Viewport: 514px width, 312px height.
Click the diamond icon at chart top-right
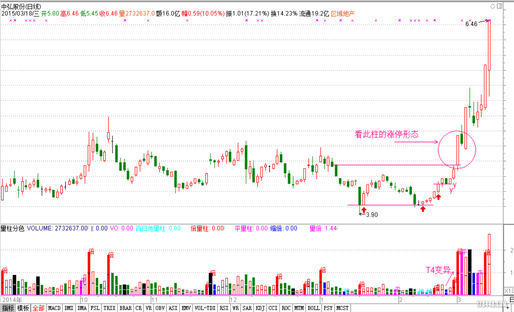[492, 6]
